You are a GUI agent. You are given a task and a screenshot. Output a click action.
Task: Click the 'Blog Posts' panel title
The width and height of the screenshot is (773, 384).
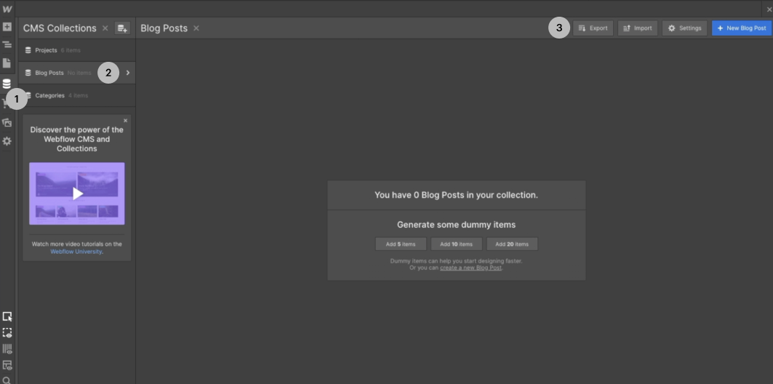point(164,28)
